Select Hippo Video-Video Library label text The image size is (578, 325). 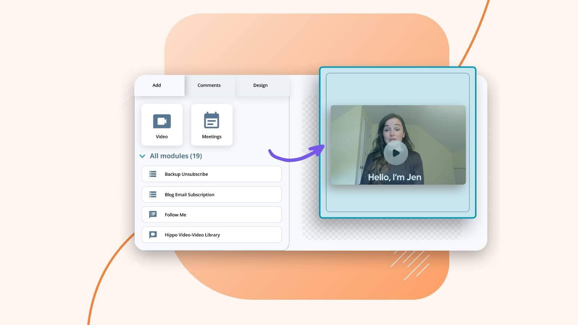tap(193, 235)
